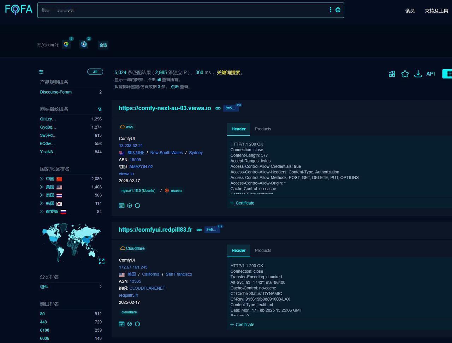Image resolution: width=452 pixels, height=343 pixels.
Task: Click cube icon for viewa.io result
Action: coord(130,206)
